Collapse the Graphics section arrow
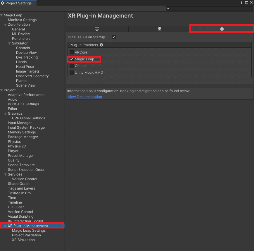This screenshot has width=254, height=251. [x=5, y=114]
